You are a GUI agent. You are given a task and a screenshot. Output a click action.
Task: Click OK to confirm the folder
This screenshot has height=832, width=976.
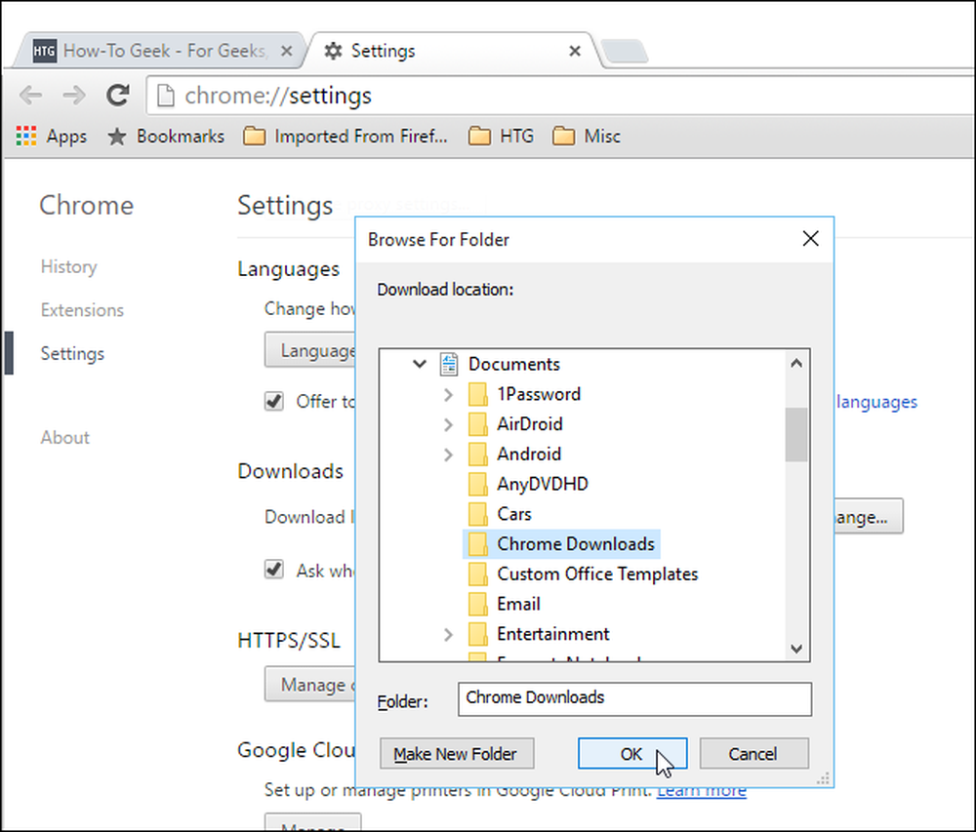click(632, 754)
